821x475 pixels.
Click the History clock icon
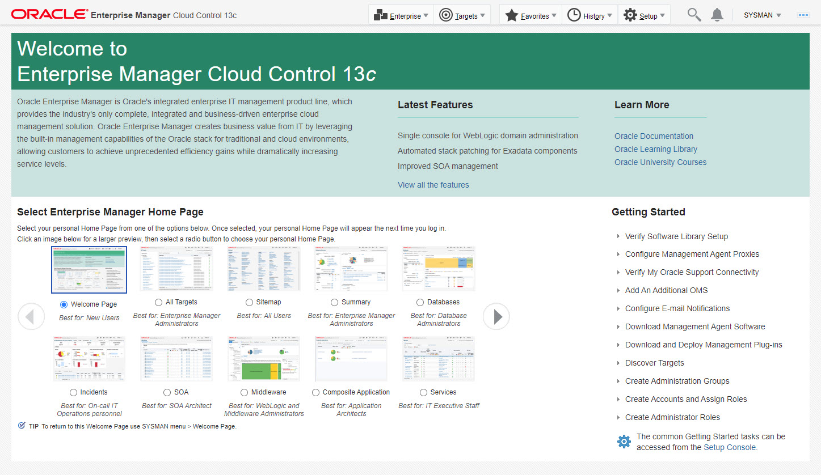pos(574,15)
